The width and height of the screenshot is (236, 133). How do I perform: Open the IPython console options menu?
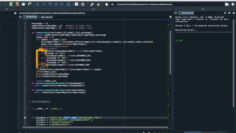[233, 13]
